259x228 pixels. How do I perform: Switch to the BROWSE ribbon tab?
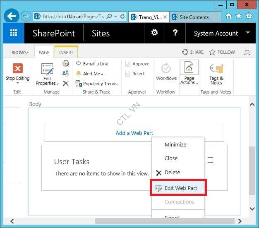[x=20, y=53]
